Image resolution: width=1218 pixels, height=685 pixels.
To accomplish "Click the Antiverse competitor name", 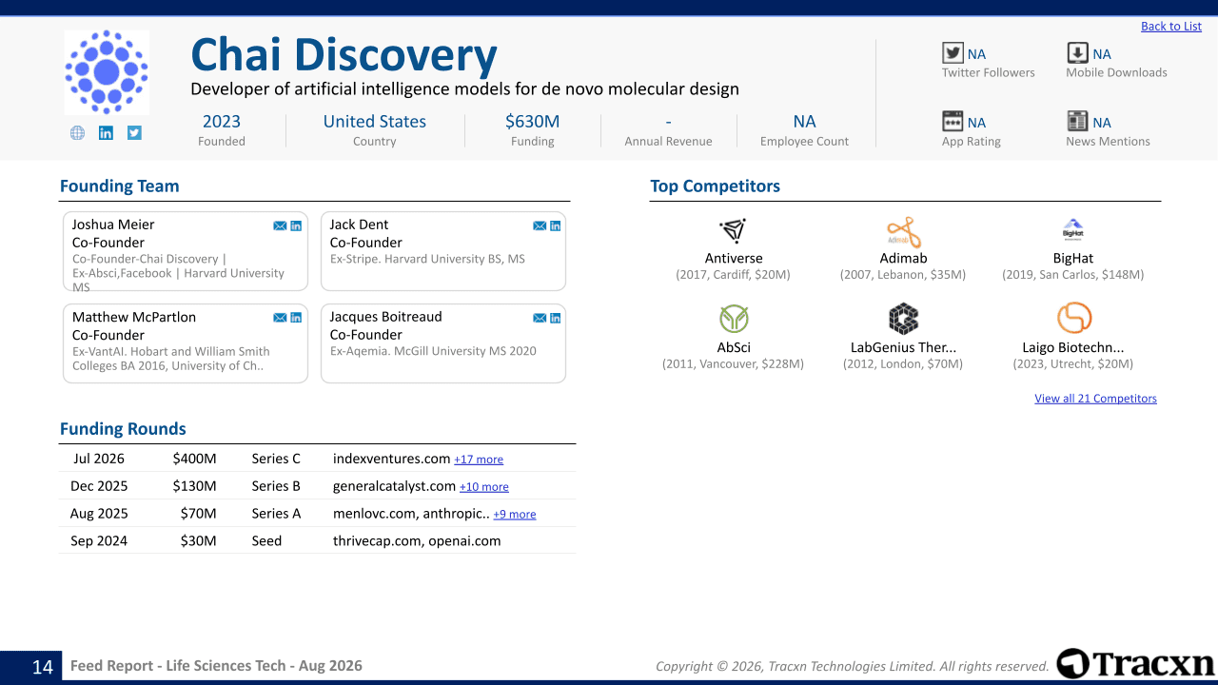I will (734, 258).
